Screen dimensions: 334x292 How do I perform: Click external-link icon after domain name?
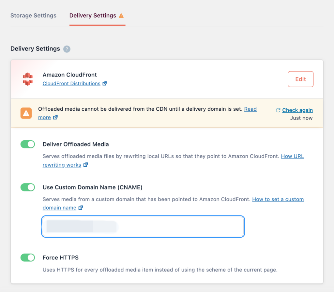(81, 208)
